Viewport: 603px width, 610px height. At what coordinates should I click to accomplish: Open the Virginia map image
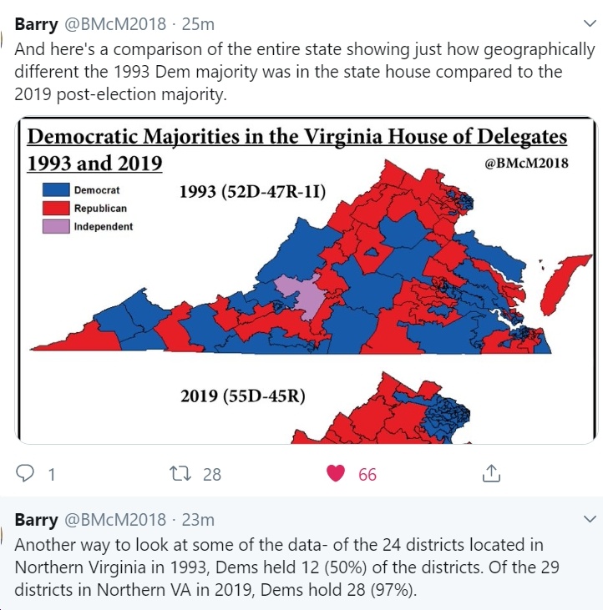click(306, 280)
